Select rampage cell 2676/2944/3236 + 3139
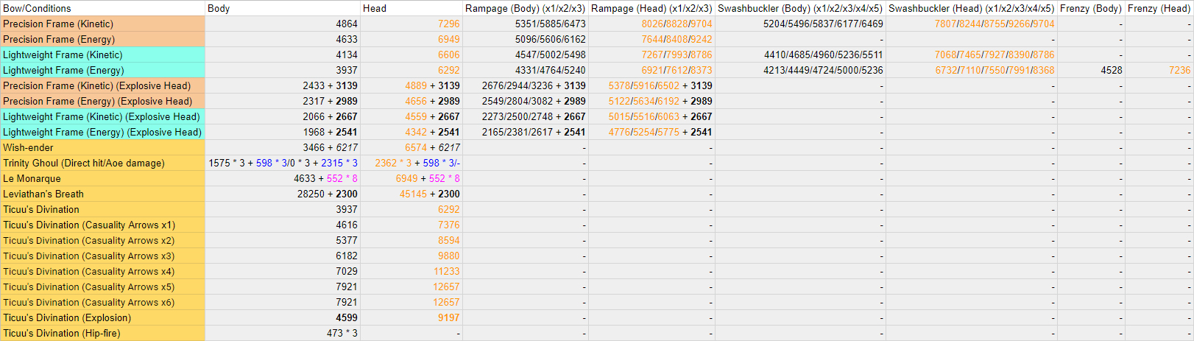1194x341 pixels. [x=526, y=85]
